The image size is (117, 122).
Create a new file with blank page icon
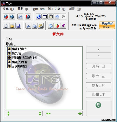click(x=6, y=26)
